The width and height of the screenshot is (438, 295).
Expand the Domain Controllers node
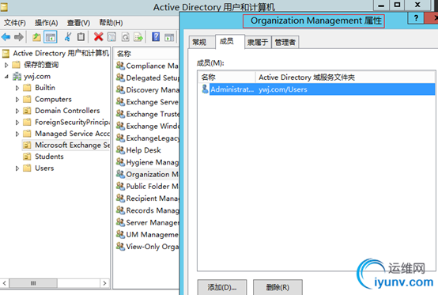coord(17,111)
